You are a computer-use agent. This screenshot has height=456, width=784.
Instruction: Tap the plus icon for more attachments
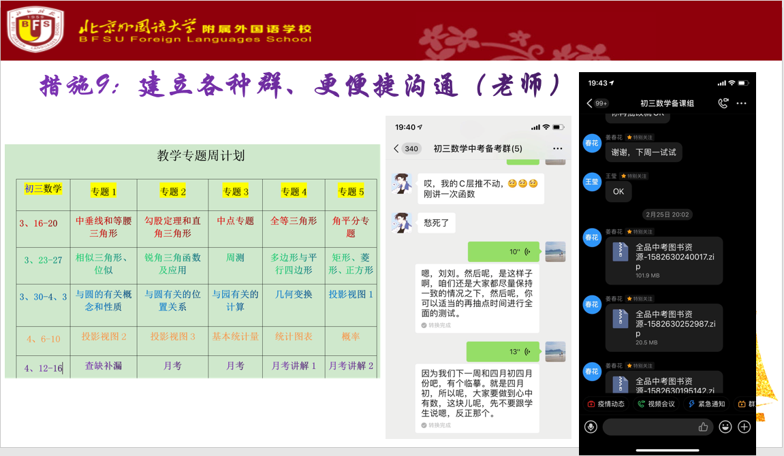pos(744,427)
